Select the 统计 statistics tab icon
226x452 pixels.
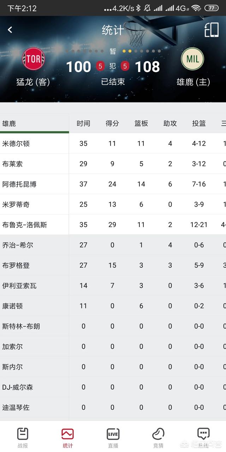tap(67, 434)
